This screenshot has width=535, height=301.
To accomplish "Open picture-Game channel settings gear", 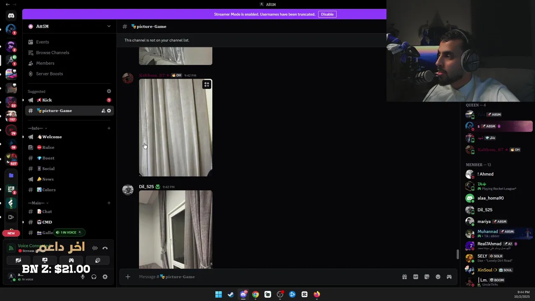I will click(109, 111).
